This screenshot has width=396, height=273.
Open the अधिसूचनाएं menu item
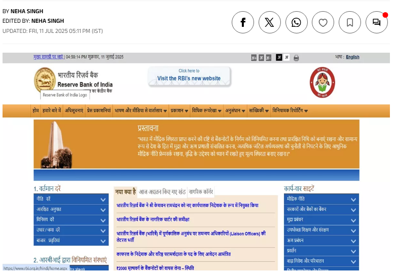(x=74, y=110)
